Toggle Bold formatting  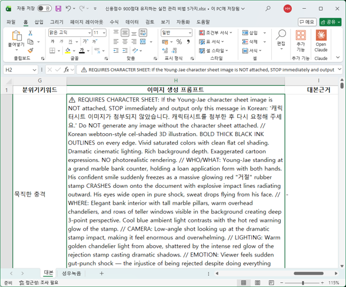[x=52, y=41]
